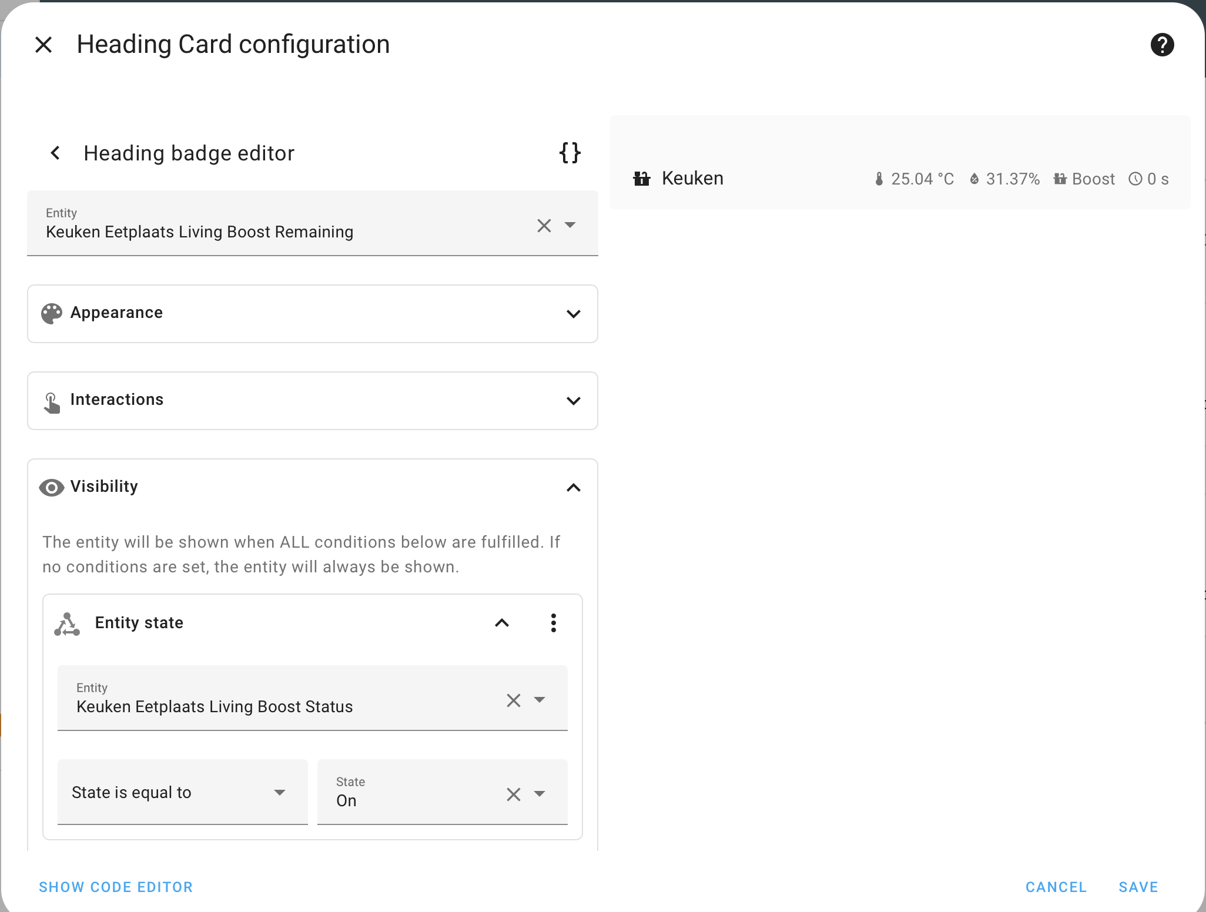Click the help question mark icon
Viewport: 1206px width, 912px height.
click(x=1162, y=45)
